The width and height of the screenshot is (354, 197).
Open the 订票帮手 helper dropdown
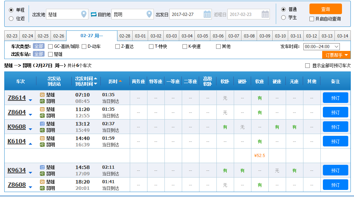[x=336, y=55]
